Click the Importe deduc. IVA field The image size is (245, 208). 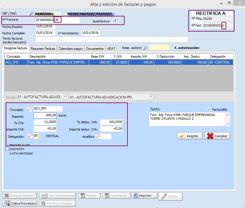[111, 129]
